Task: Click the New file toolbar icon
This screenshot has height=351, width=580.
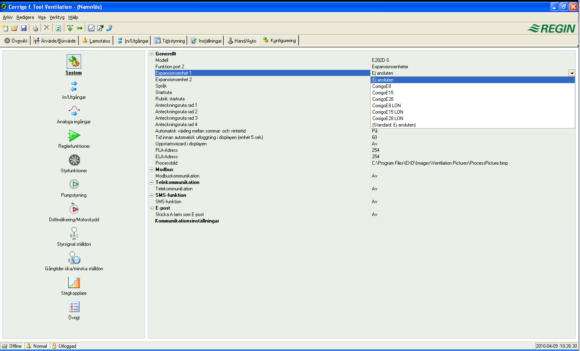Action: click(5, 28)
